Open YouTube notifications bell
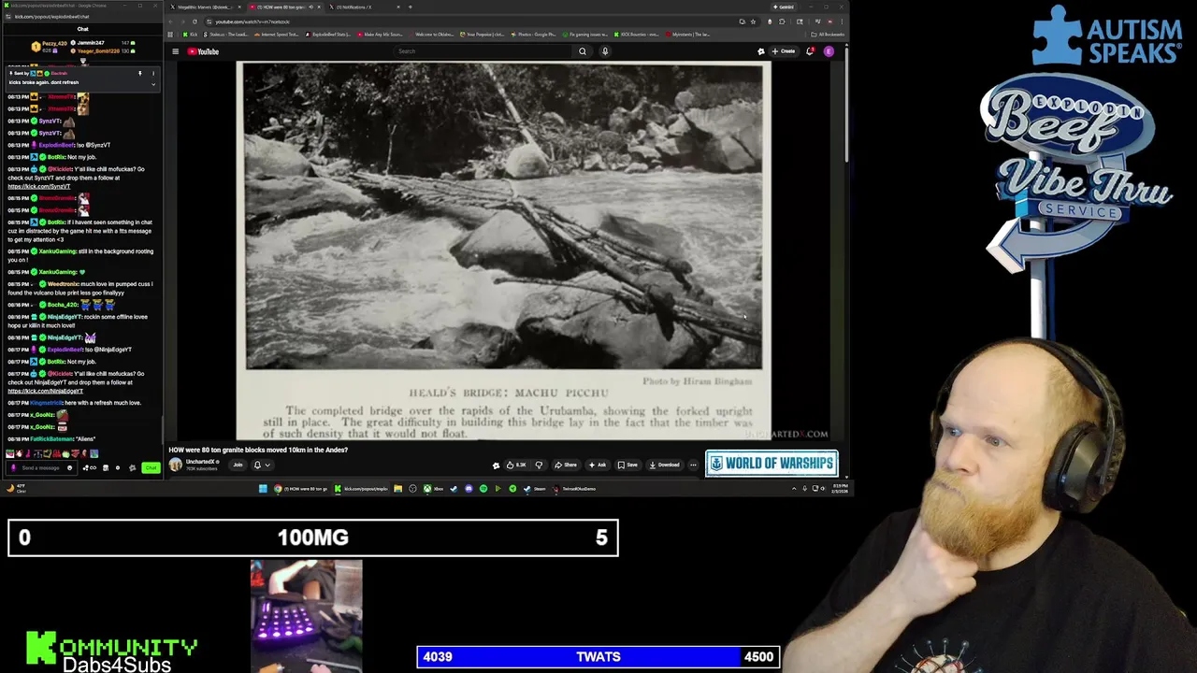This screenshot has width=1197, height=673. 810,51
